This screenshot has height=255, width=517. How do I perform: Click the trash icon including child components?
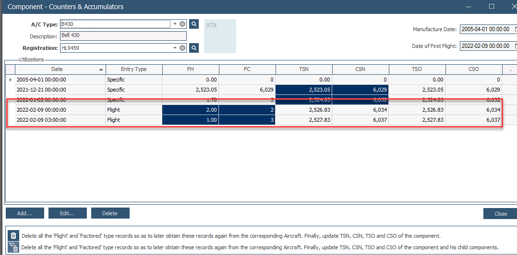tap(13, 247)
